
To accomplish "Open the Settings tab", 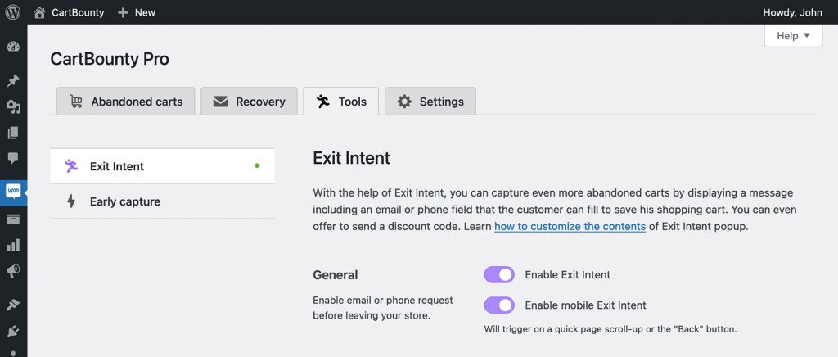I will pyautogui.click(x=430, y=102).
